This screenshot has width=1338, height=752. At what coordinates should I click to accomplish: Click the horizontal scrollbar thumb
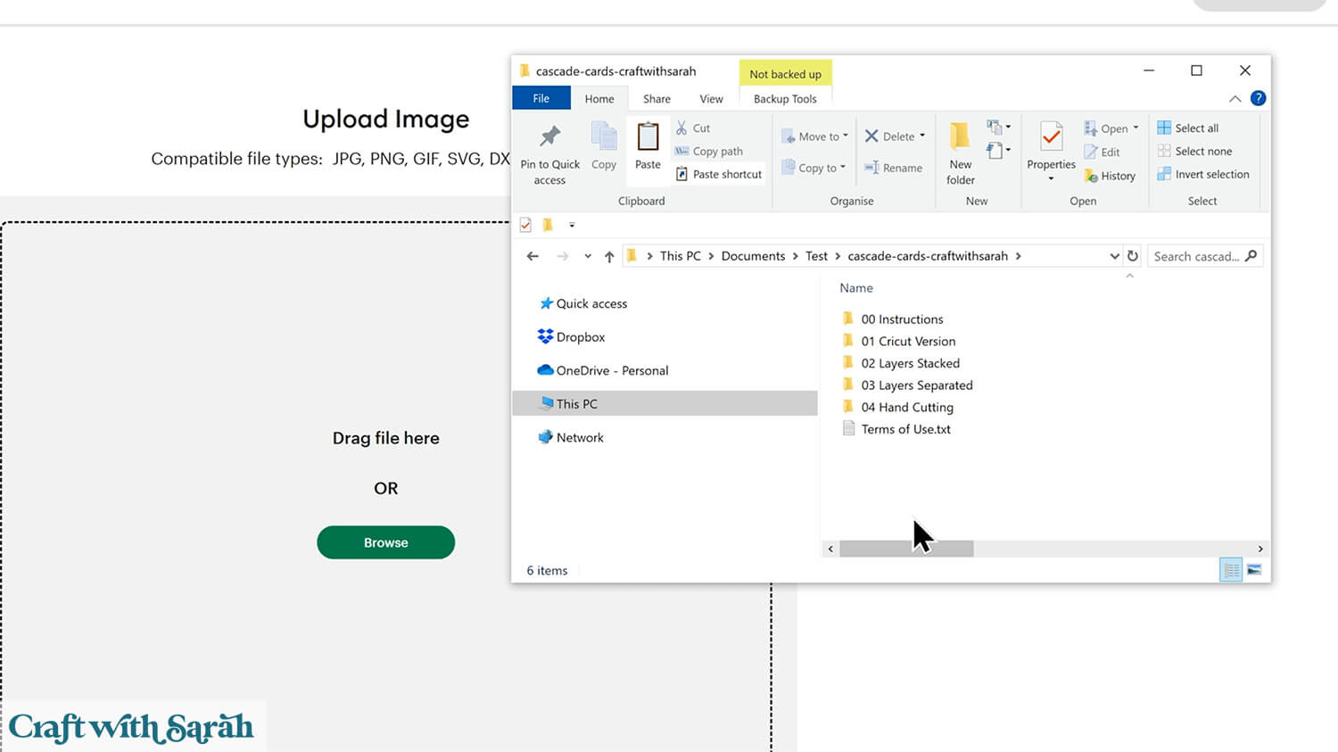pyautogui.click(x=906, y=549)
